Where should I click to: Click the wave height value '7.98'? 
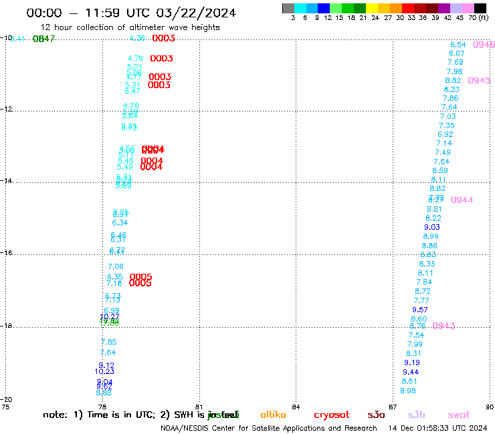point(454,71)
